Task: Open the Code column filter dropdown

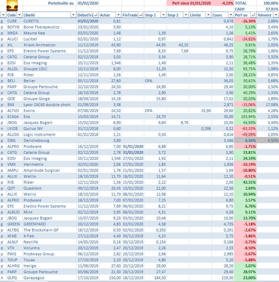Action: (x=19, y=15)
